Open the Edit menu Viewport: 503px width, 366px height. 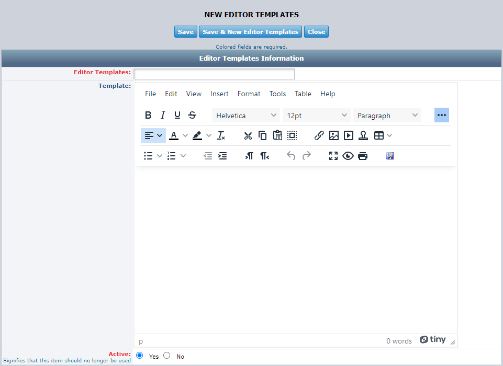(171, 94)
